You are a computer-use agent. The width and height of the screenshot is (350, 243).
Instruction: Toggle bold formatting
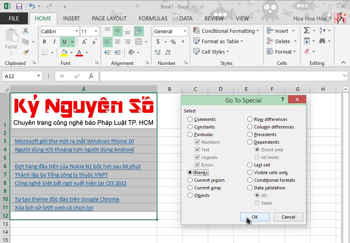[x=44, y=41]
